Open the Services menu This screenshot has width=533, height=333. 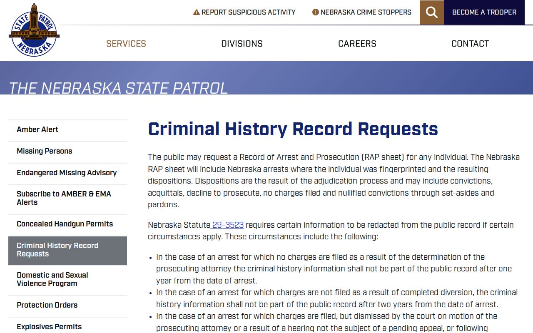click(126, 44)
